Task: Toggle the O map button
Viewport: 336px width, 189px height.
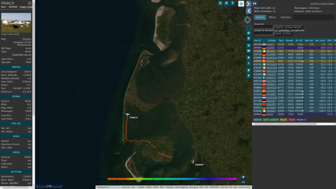Action: pyautogui.click(x=248, y=33)
